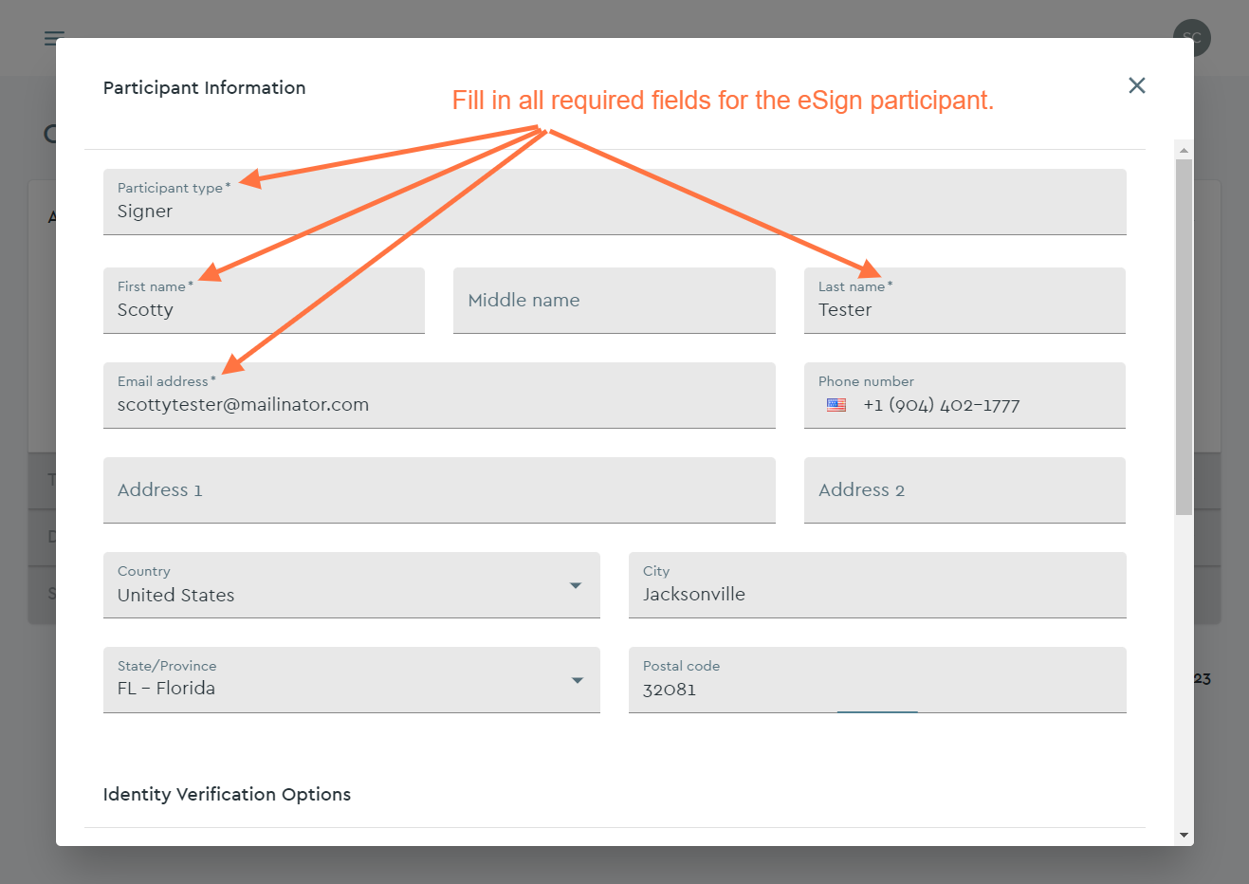1249x884 pixels.
Task: Click the scrollbar down arrow
Action: 1184,836
